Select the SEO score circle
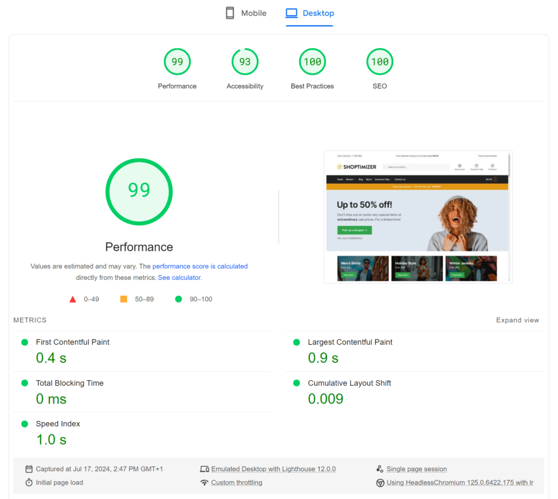This screenshot has height=499, width=558. (379, 62)
